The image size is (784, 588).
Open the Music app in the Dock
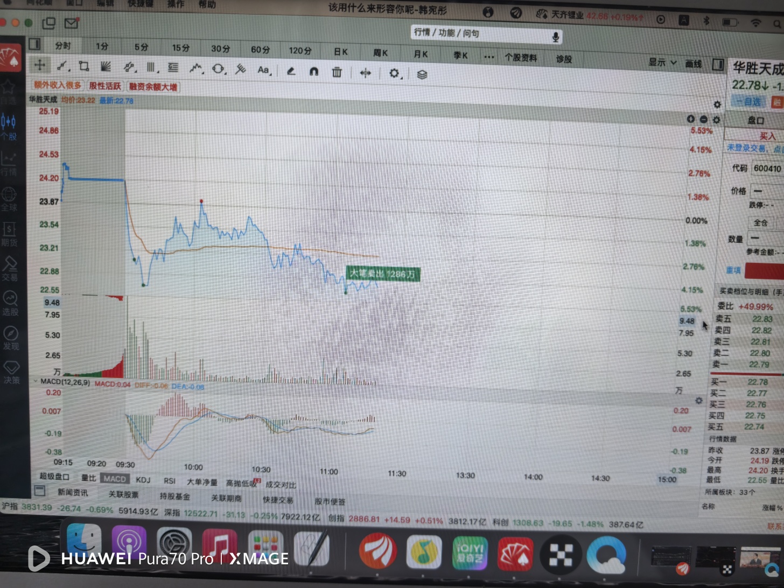(x=219, y=546)
